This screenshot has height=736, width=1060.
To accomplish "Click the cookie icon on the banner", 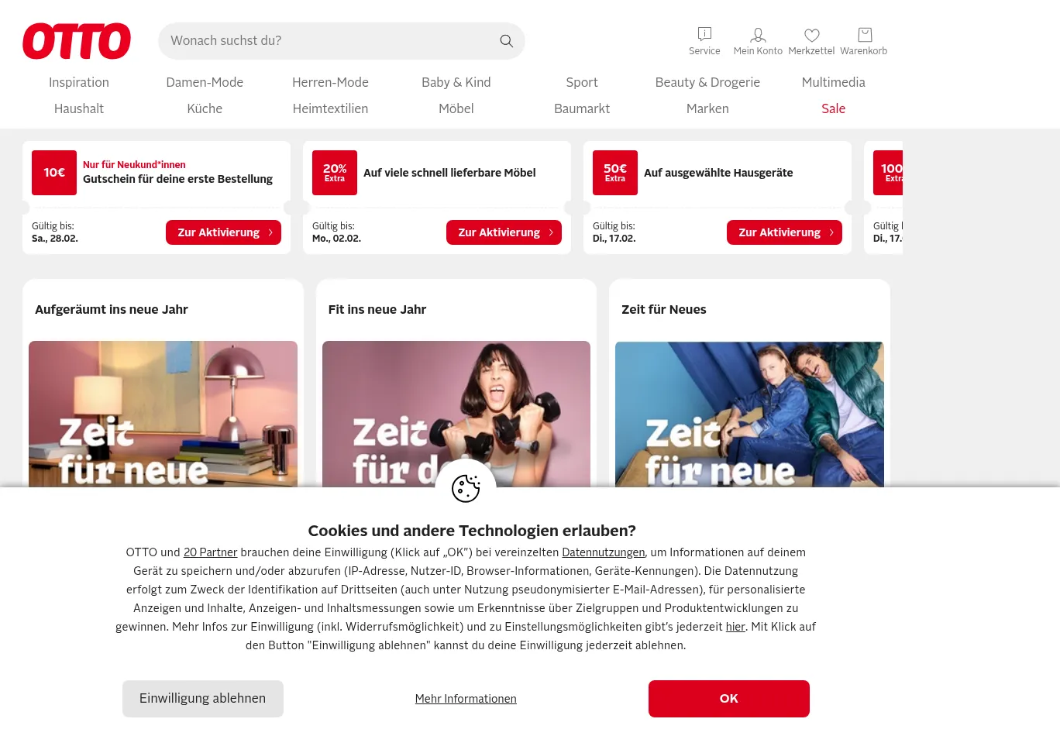I will click(466, 489).
